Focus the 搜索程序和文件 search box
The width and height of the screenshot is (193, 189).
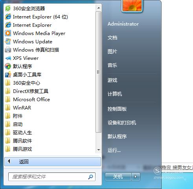click(x=52, y=177)
